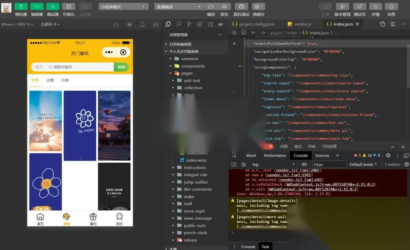Click the simulator stop record icon
This screenshot has height=250, width=410.
[130, 24]
